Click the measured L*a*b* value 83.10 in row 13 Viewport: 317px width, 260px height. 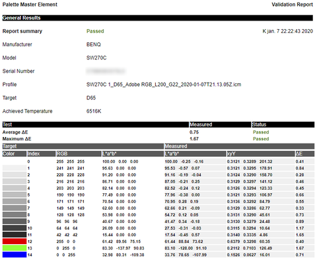(x=170, y=248)
